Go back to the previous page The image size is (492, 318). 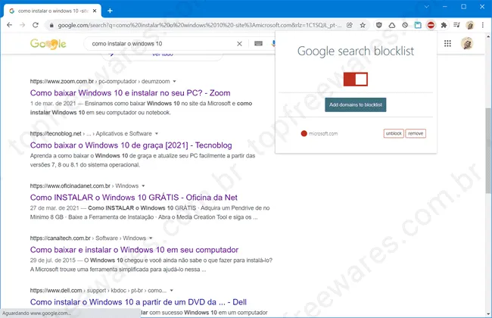(x=9, y=25)
